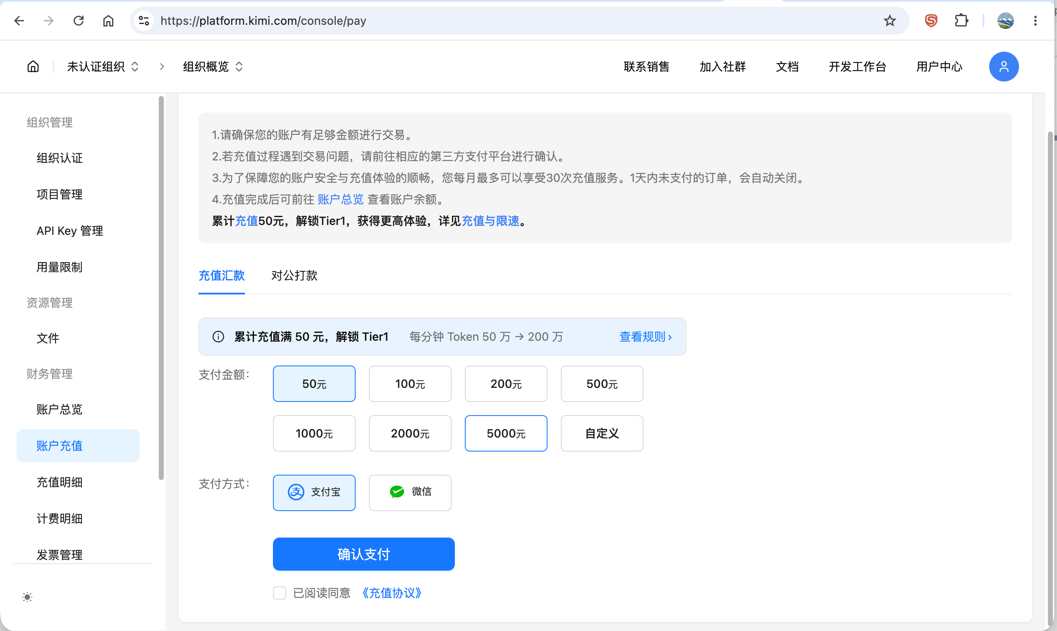This screenshot has width=1057, height=631.
Task: Expand the 未认证组织 organization switcher
Action: 103,66
